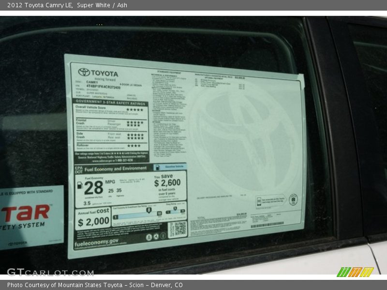Click the large 28 MPG figure
Viewport: 387px width, 290px height.
(93, 188)
